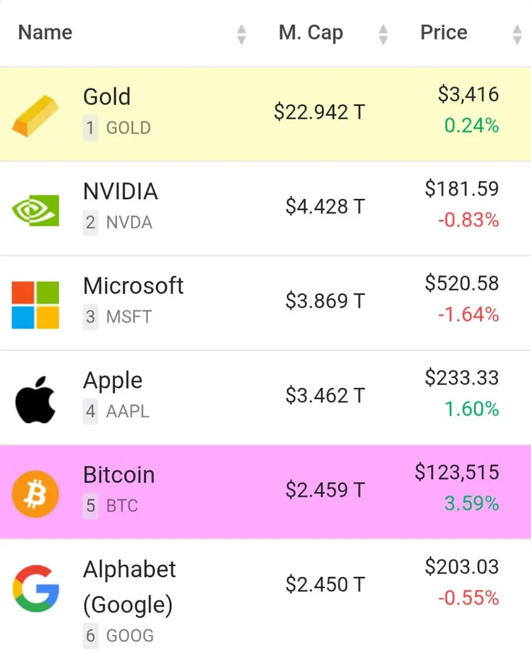Click Bitcoin's $2.459 T market cap

point(325,490)
